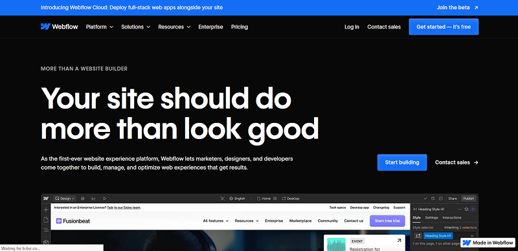Click the purple AI sparkle icon in style panel
The image size is (518, 251).
point(473,210)
